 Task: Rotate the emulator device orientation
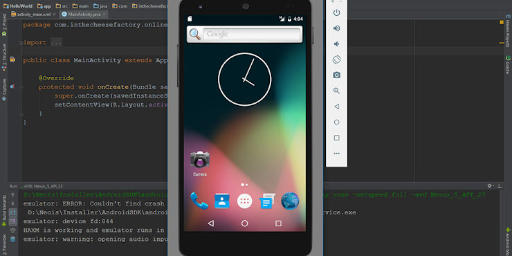[x=337, y=60]
